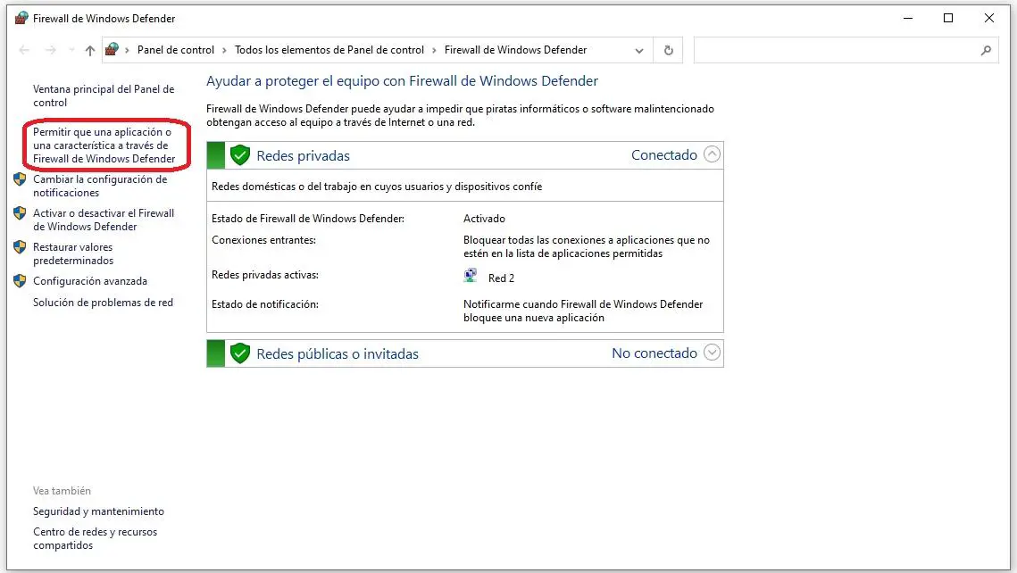Click shield icon beside Cambiar la configuración

[20, 179]
